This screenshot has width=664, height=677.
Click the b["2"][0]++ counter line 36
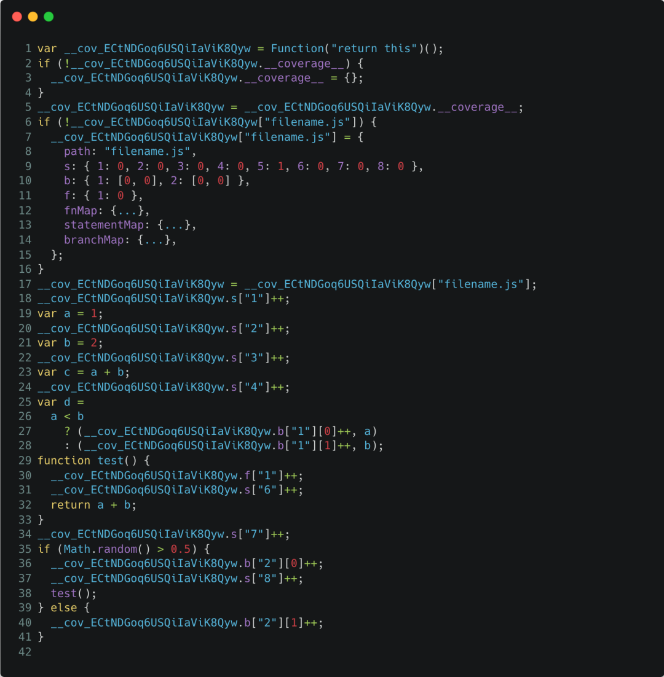pos(187,564)
